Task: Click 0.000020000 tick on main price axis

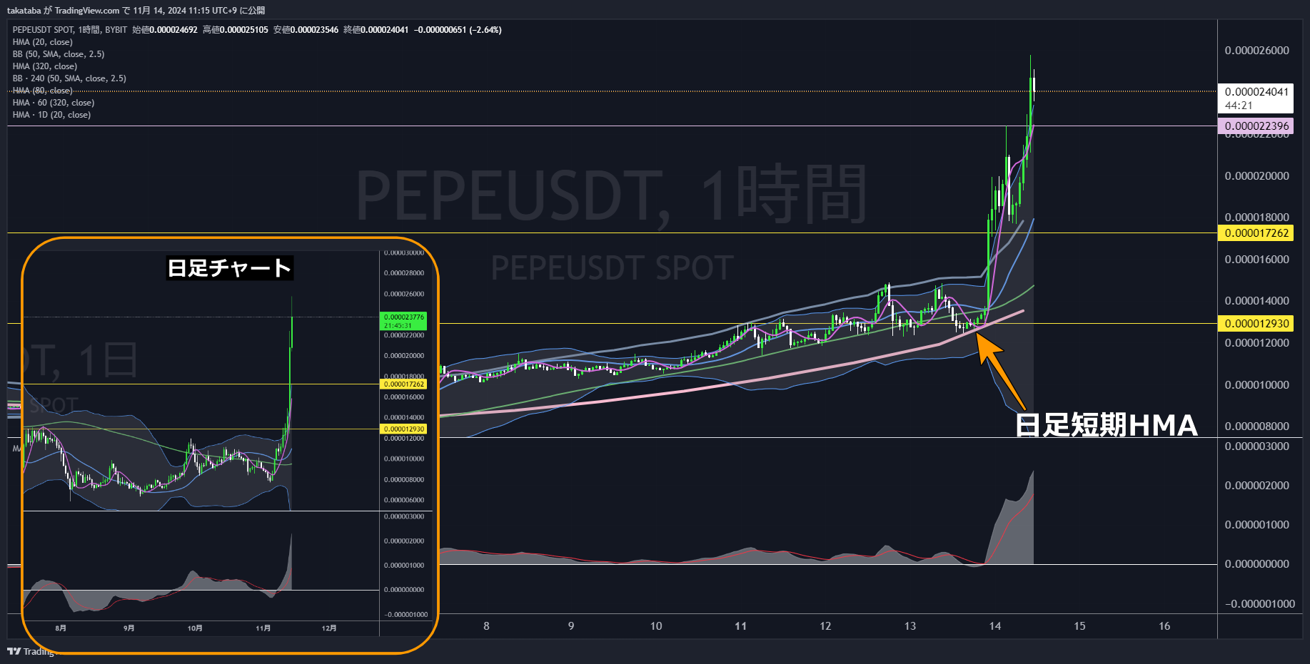Action: 1256,176
